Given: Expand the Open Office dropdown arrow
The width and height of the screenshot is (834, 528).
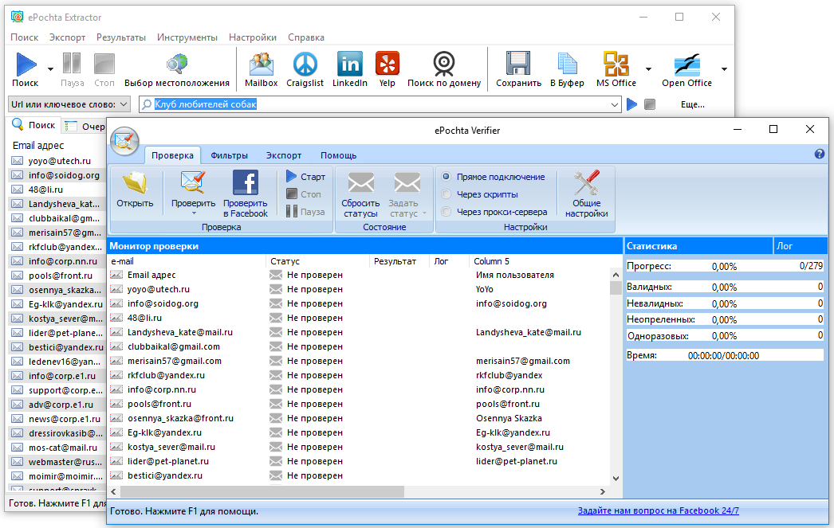Looking at the screenshot, I should [724, 69].
